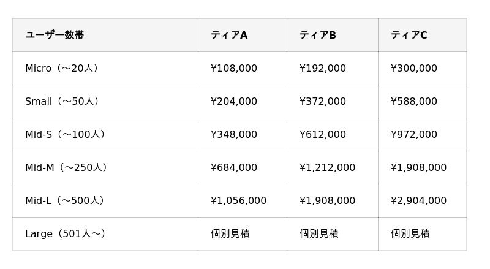Click 個別見積 in the ティアC column
Screen dimensions: 490x269
coord(410,233)
